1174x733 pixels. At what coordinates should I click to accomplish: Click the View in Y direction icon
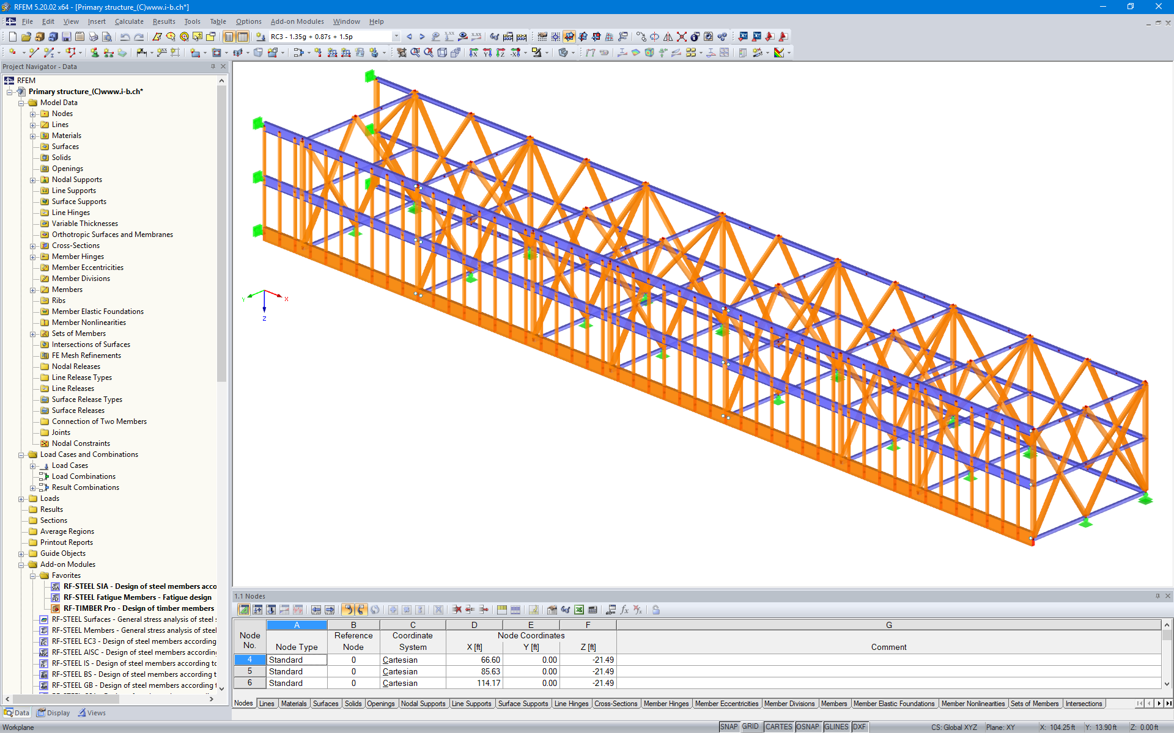[x=487, y=53]
